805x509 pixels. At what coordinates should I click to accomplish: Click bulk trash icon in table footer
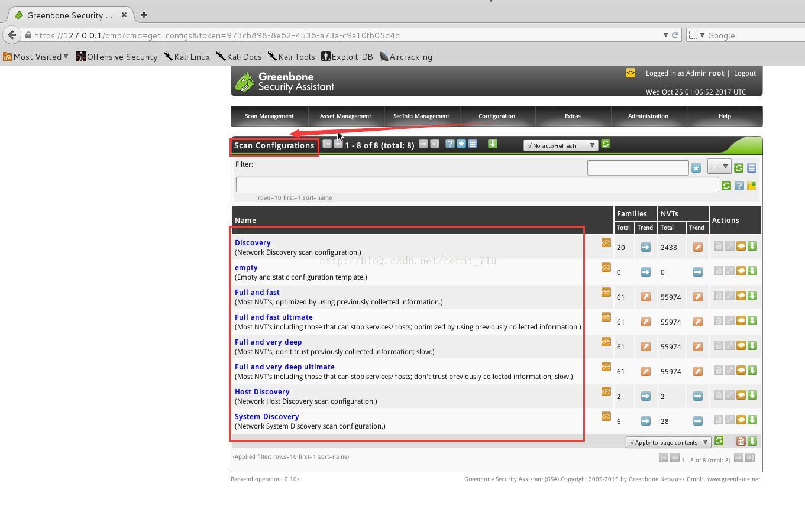pyautogui.click(x=741, y=441)
